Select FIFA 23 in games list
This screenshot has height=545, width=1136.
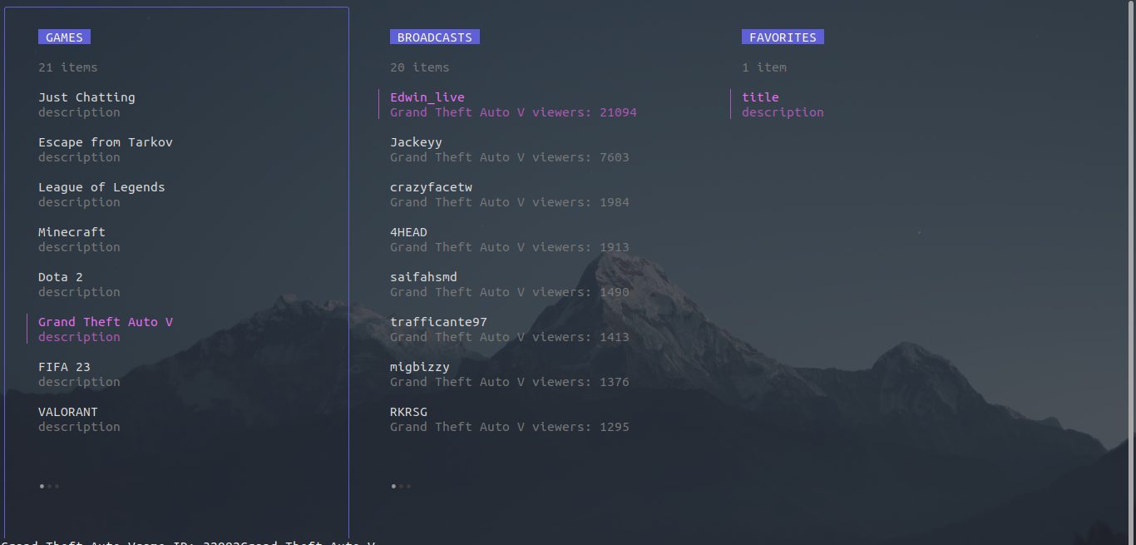coord(64,367)
